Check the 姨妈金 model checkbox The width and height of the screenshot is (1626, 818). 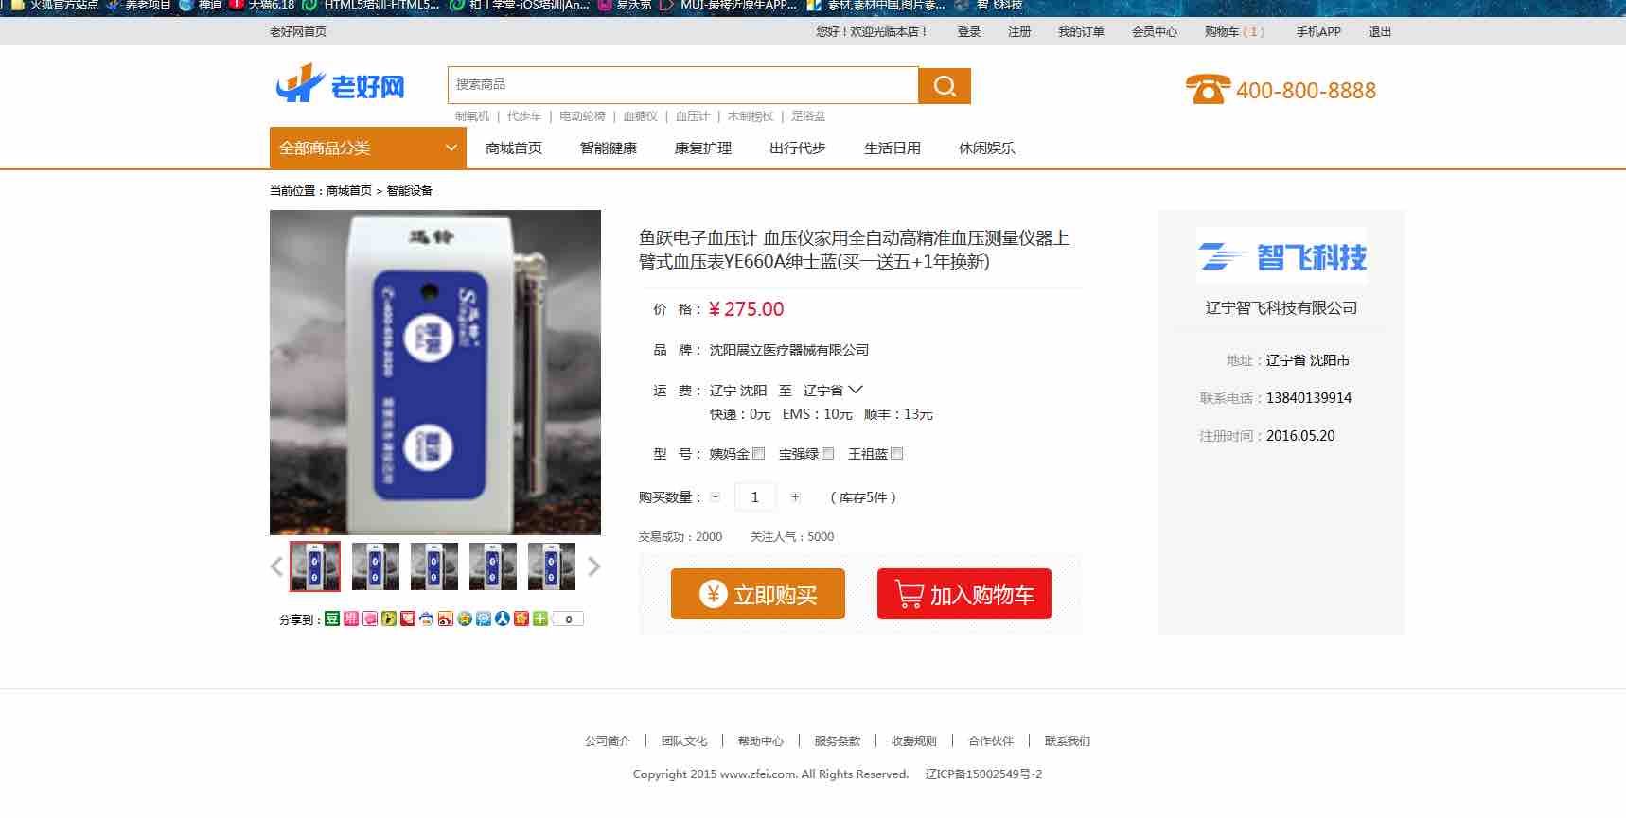click(x=758, y=454)
